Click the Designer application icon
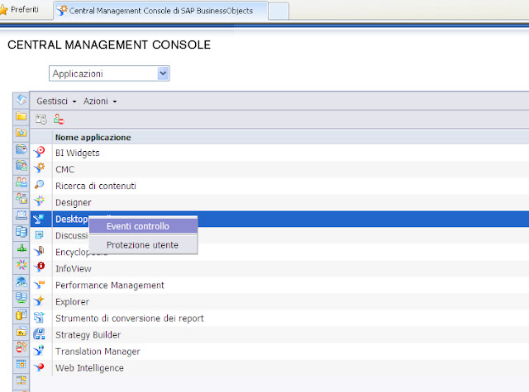529x392 pixels. [40, 201]
